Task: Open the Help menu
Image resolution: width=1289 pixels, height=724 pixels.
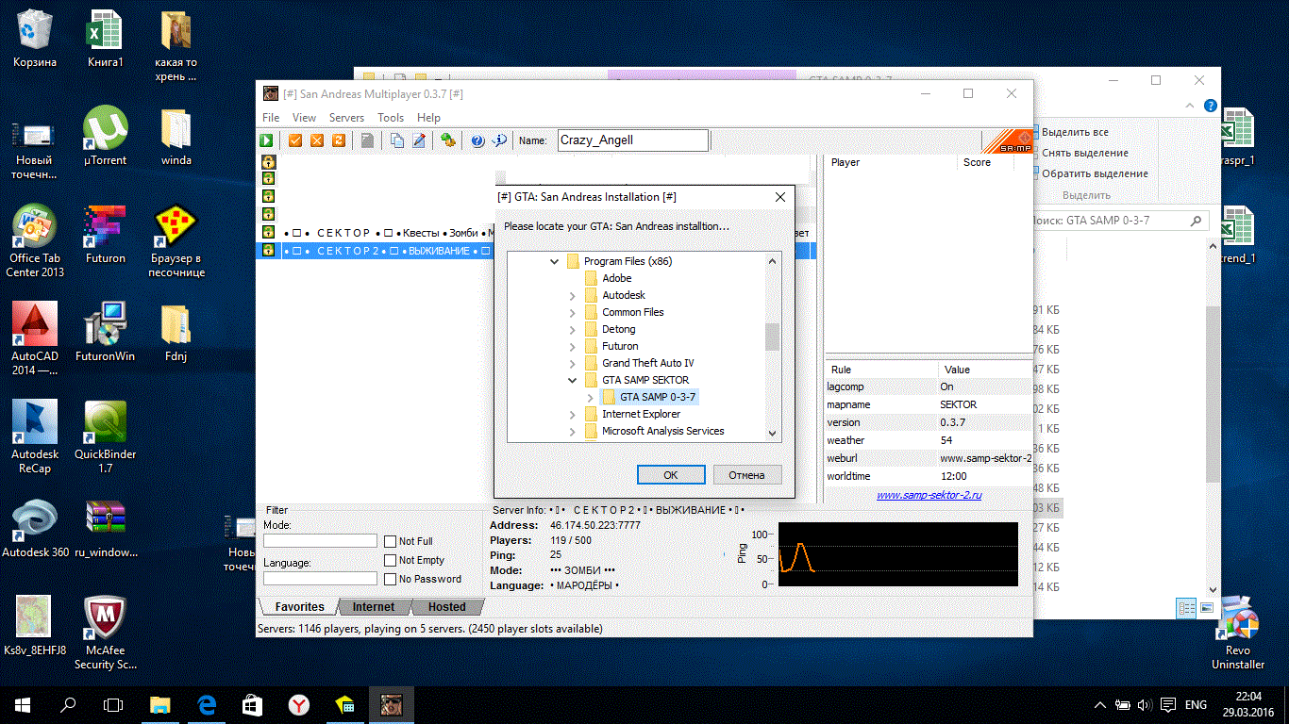Action: (x=428, y=118)
